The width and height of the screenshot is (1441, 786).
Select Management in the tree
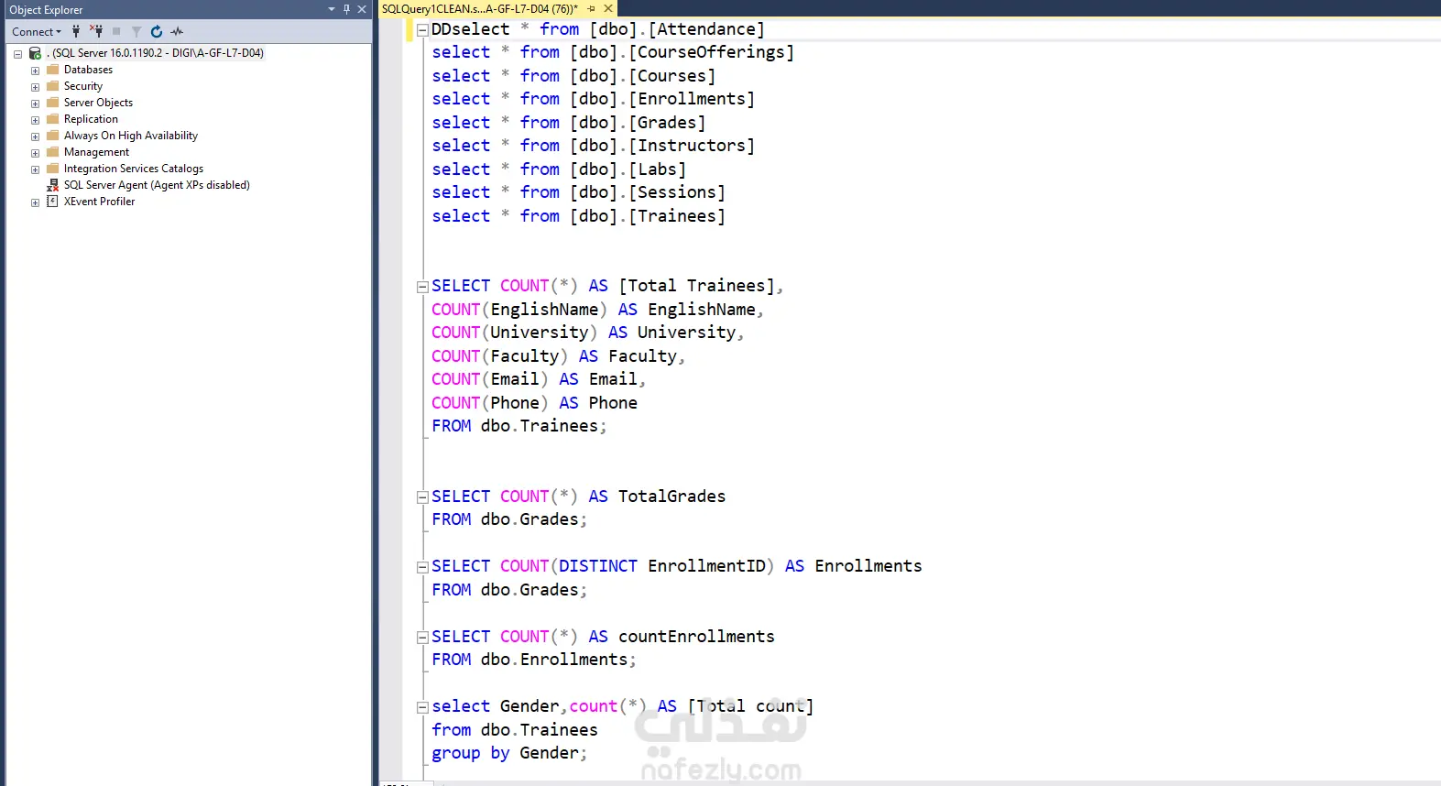96,152
